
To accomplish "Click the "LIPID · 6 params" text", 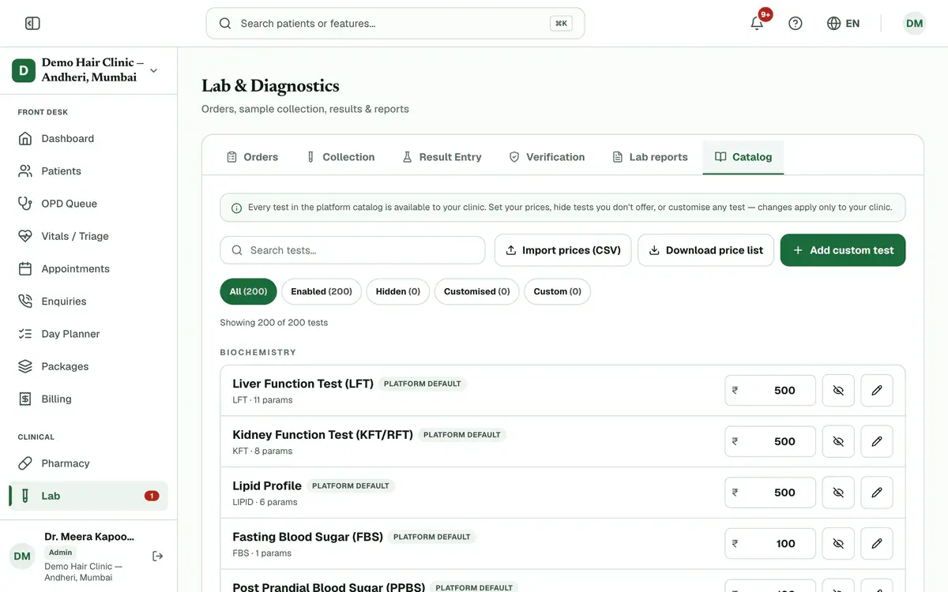I will (265, 502).
